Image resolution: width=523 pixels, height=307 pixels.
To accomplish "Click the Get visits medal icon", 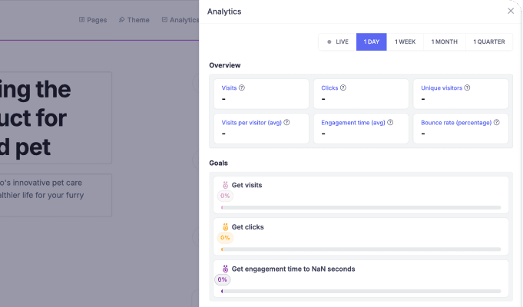I will (226, 185).
